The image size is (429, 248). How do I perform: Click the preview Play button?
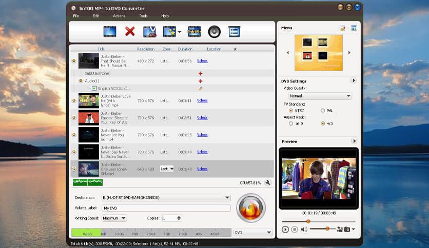pyautogui.click(x=285, y=230)
